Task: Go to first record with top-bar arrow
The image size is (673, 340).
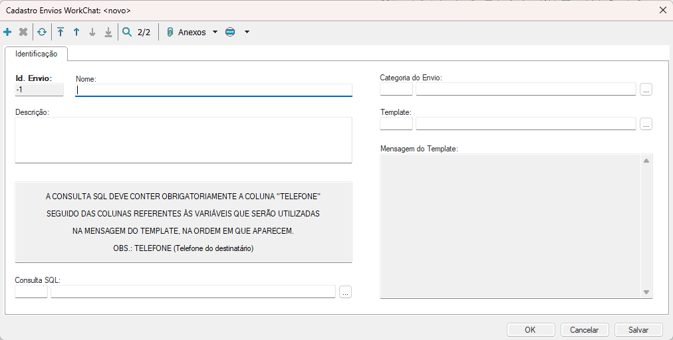Action: pyautogui.click(x=61, y=32)
